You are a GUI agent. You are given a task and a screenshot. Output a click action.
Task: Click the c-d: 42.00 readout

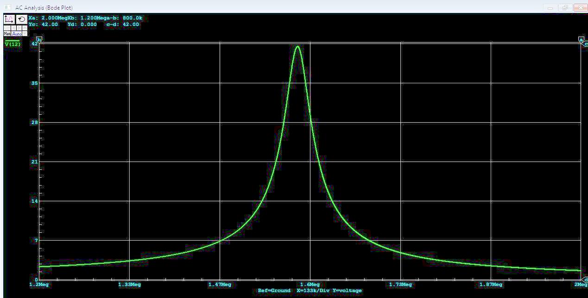click(122, 25)
